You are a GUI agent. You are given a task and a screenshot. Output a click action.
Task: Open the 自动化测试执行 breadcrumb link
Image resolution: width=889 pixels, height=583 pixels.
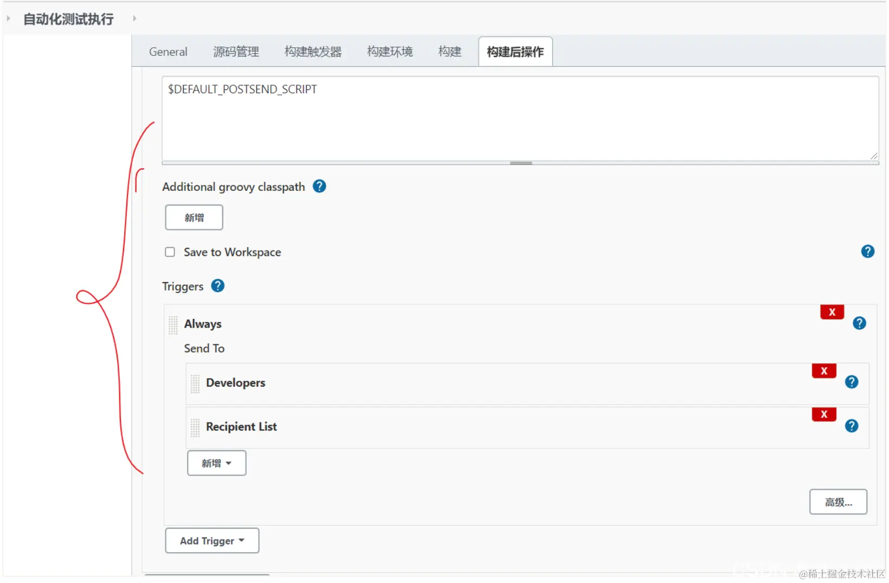point(68,19)
